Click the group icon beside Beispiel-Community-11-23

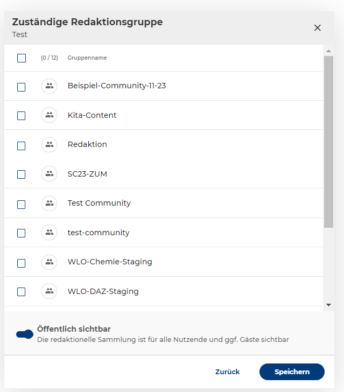pyautogui.click(x=49, y=86)
